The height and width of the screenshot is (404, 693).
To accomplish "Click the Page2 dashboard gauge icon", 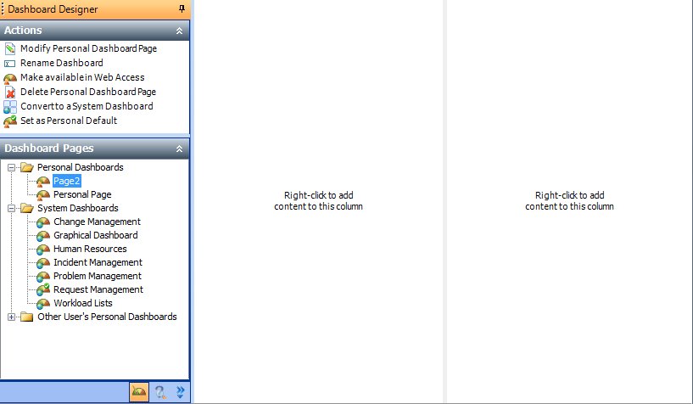I will pos(43,182).
